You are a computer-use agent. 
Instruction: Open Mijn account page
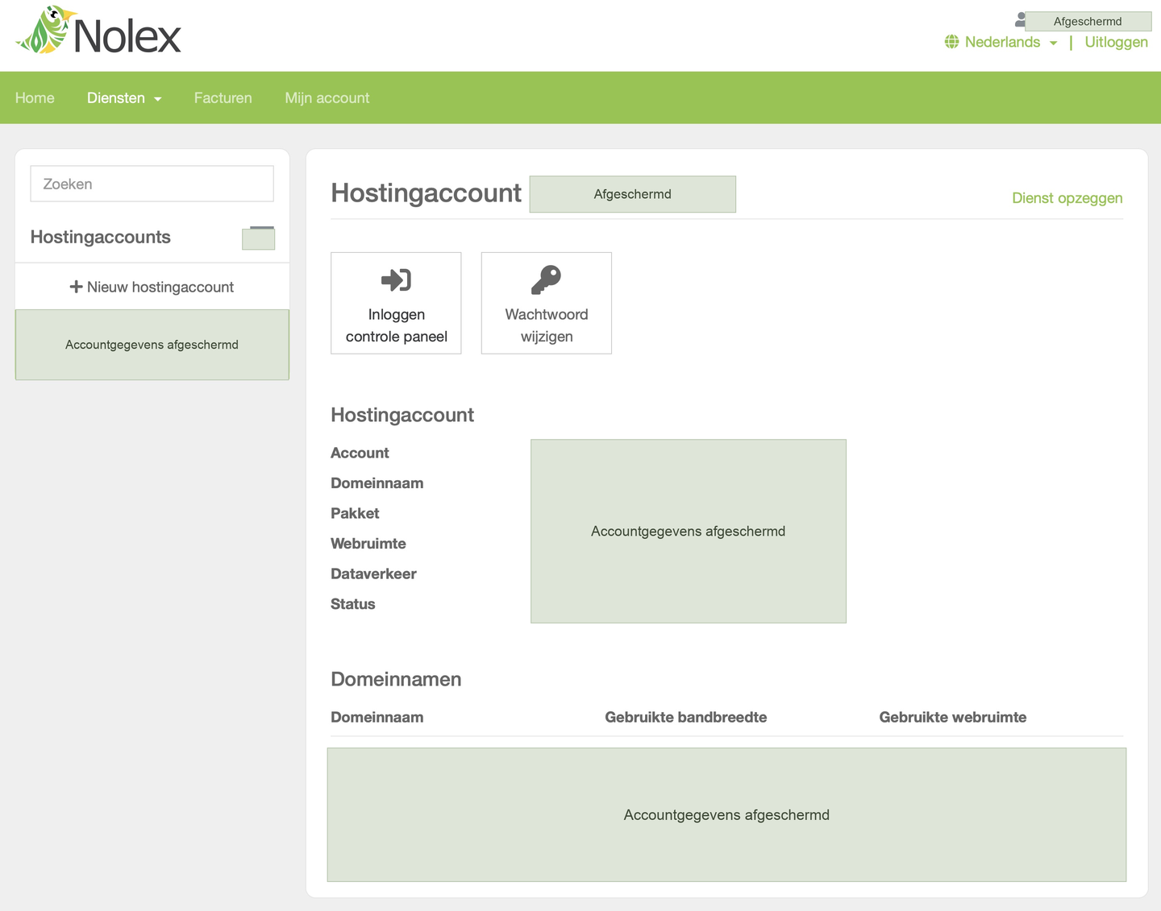tap(327, 97)
